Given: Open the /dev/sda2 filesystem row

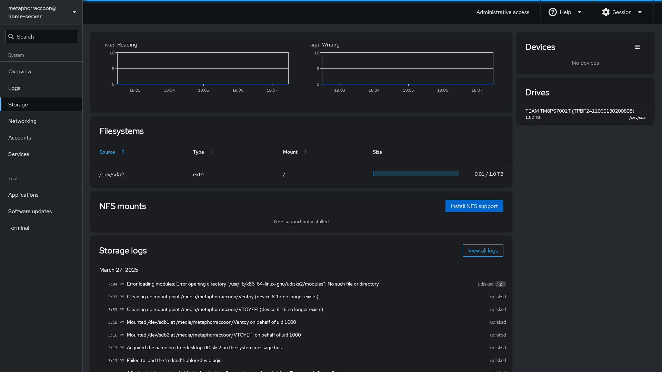Looking at the screenshot, I should (301, 174).
